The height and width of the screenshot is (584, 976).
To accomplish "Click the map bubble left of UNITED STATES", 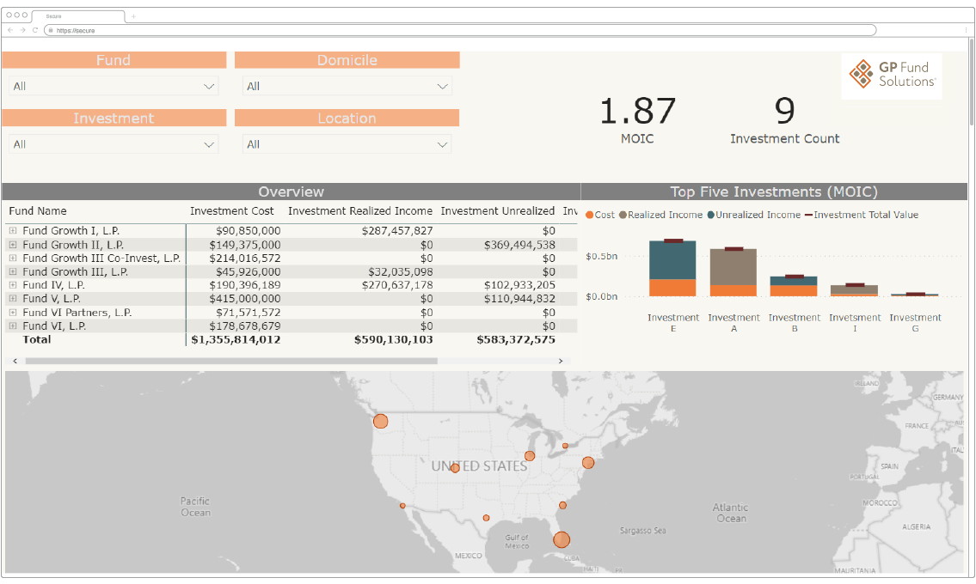I will coord(455,468).
